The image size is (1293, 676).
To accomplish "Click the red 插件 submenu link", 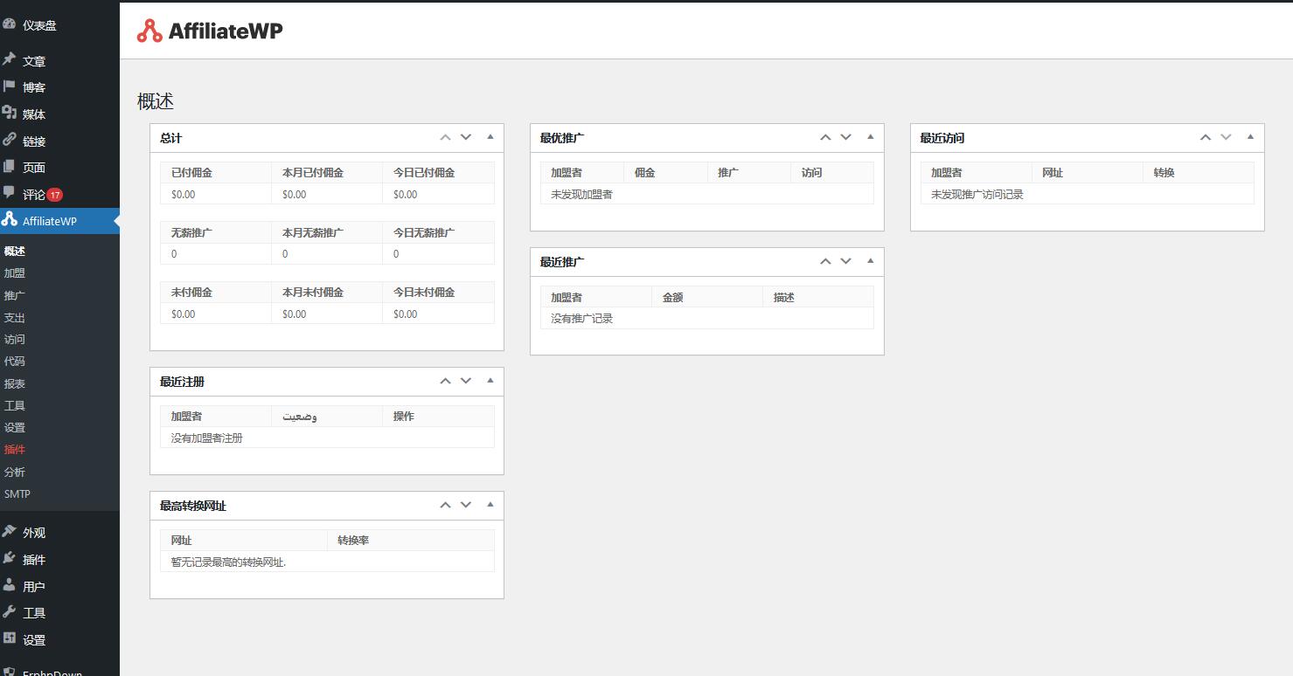I will 15,450.
